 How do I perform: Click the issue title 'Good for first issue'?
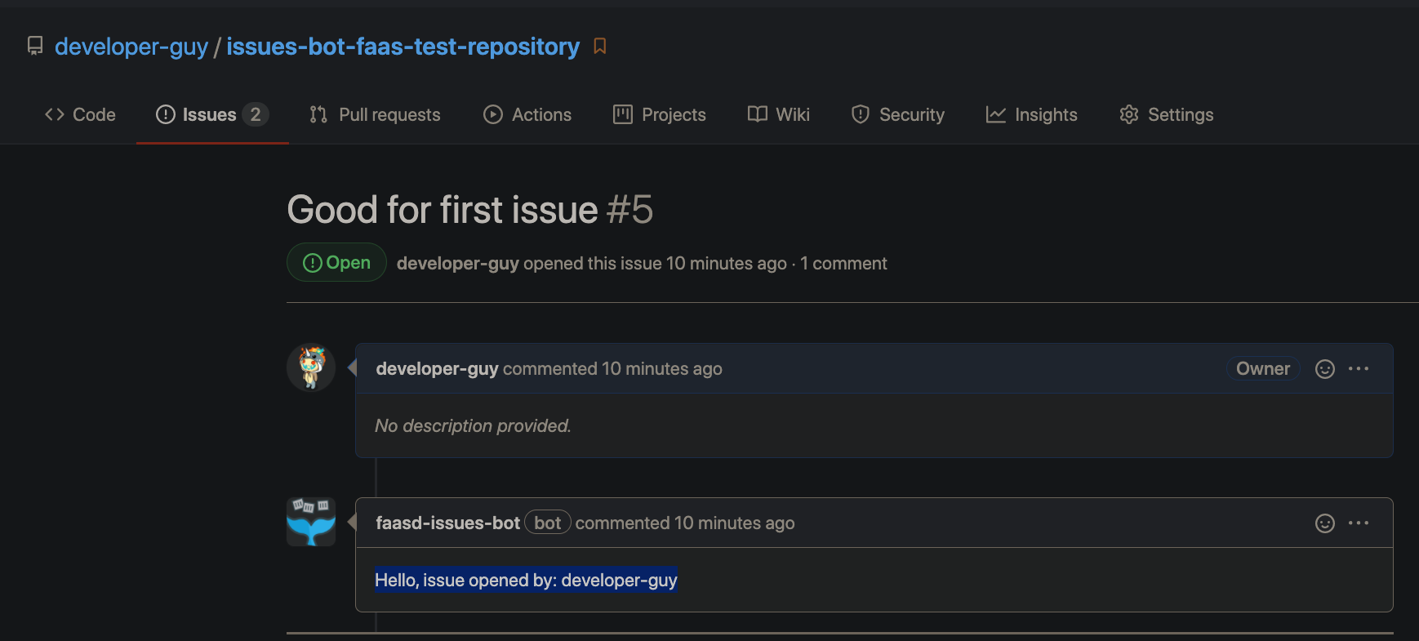tap(443, 210)
